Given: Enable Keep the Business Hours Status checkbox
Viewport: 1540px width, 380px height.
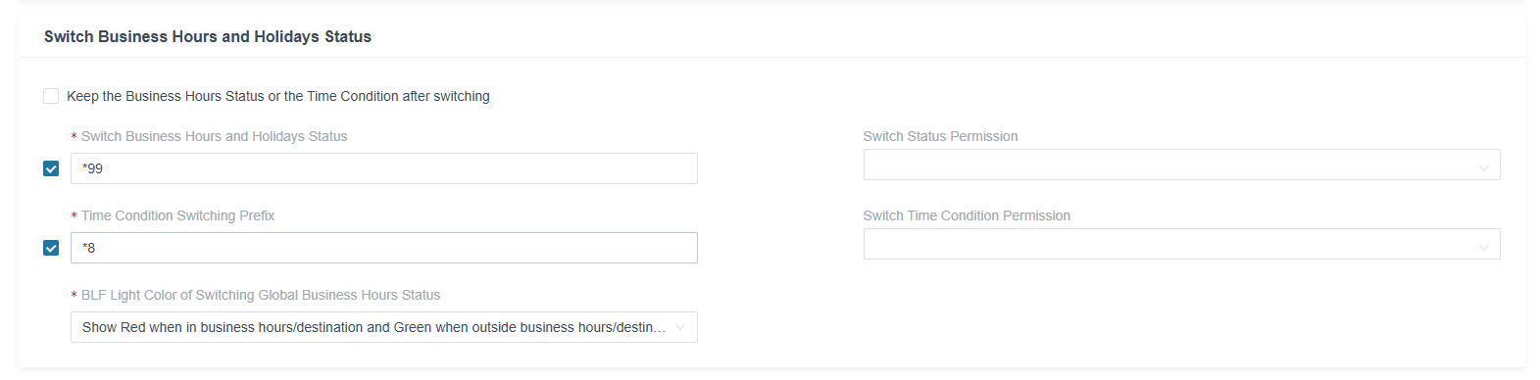Looking at the screenshot, I should click(x=51, y=96).
